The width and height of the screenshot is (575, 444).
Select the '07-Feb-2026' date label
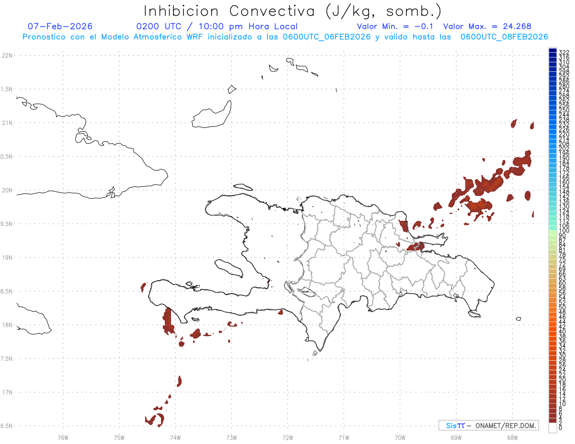(x=60, y=26)
